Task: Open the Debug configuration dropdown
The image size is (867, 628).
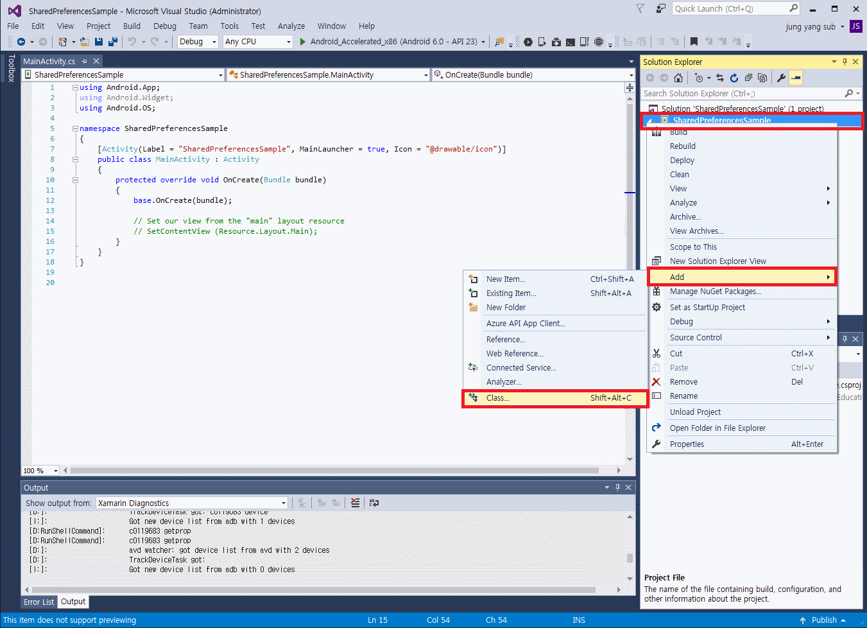Action: [198, 42]
